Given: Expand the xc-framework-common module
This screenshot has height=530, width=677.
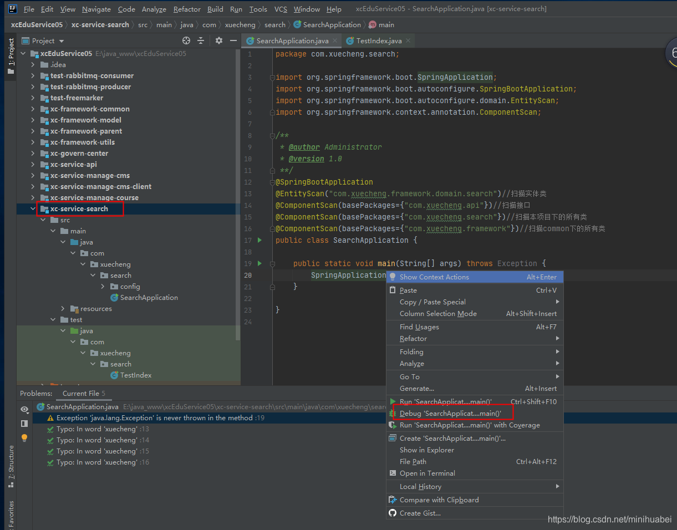Looking at the screenshot, I should click(33, 109).
